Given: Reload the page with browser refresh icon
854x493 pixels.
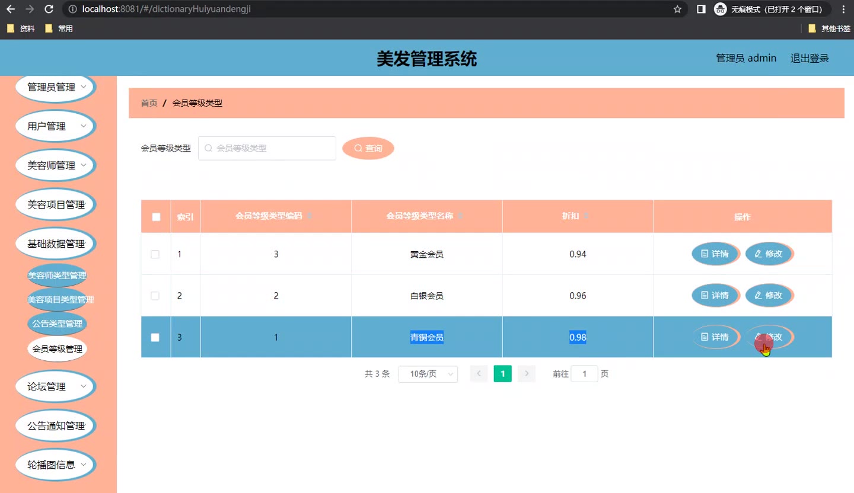Looking at the screenshot, I should tap(49, 9).
